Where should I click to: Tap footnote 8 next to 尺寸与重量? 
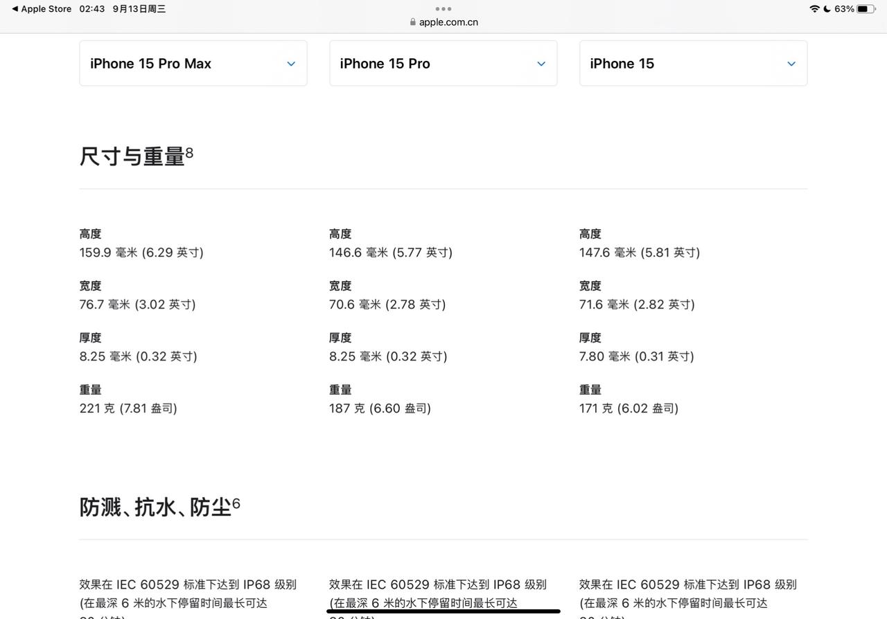[x=189, y=152]
